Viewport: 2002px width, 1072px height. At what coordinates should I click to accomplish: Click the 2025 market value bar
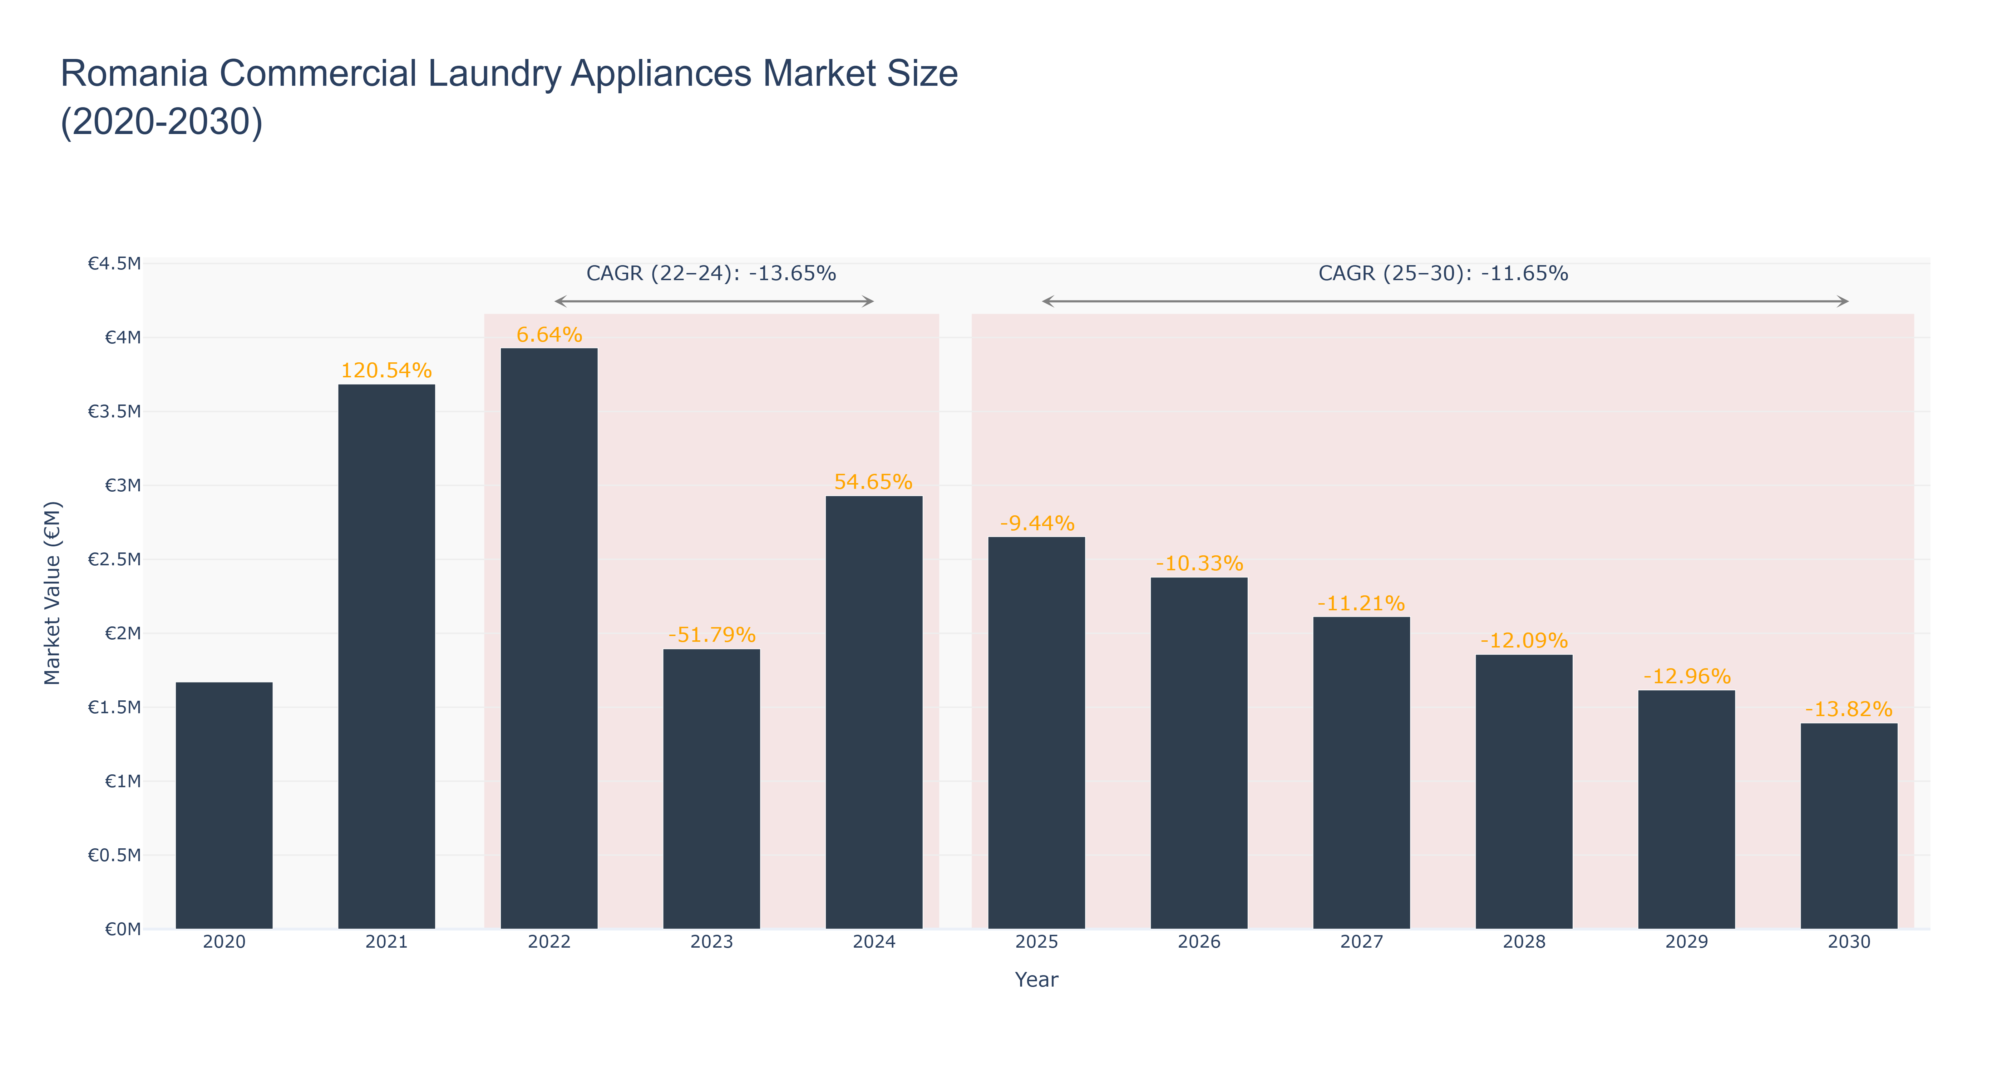pos(1036,733)
